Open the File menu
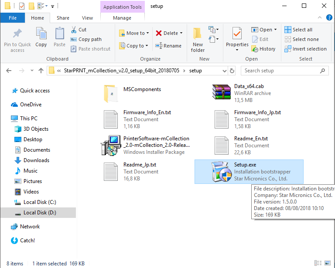This screenshot has height=268, width=335. [x=13, y=18]
